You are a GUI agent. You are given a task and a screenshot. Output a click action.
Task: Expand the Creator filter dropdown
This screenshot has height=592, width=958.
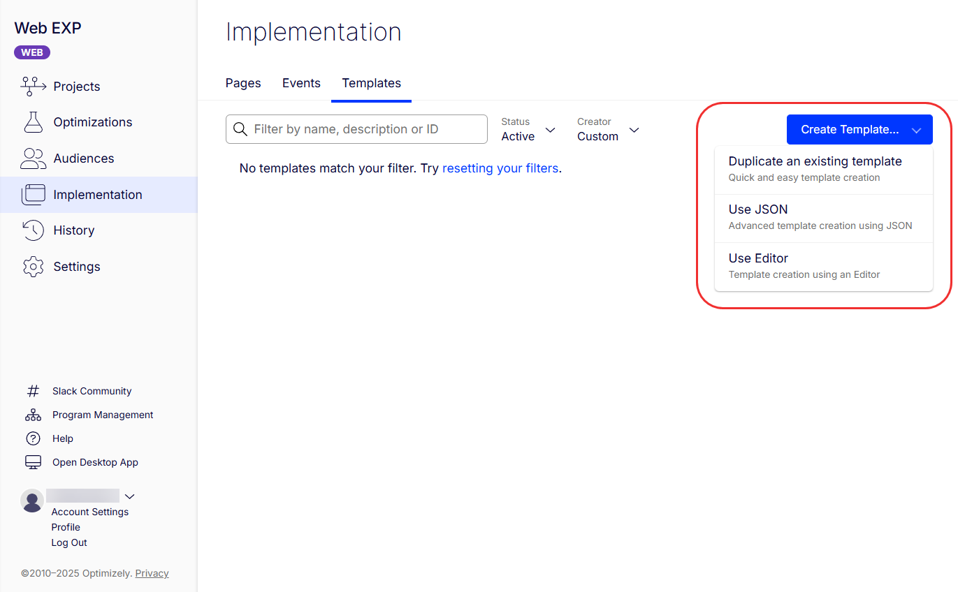pos(608,130)
